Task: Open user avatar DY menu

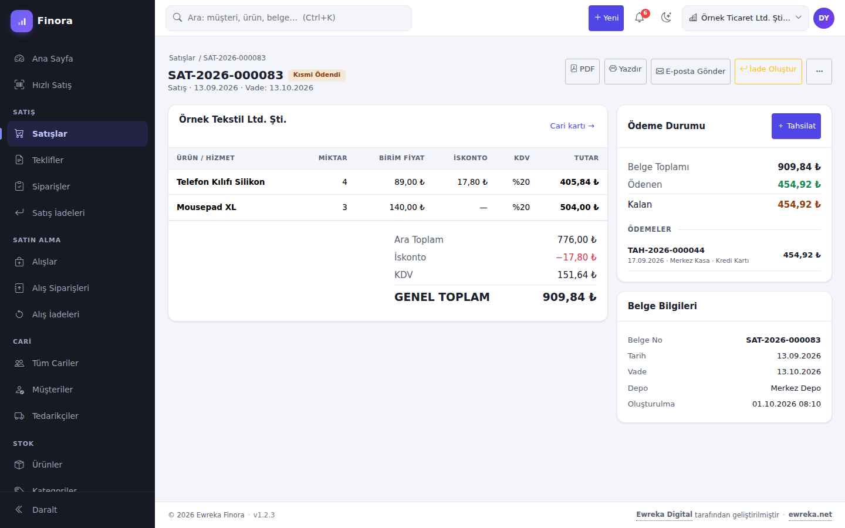Action: point(824,18)
